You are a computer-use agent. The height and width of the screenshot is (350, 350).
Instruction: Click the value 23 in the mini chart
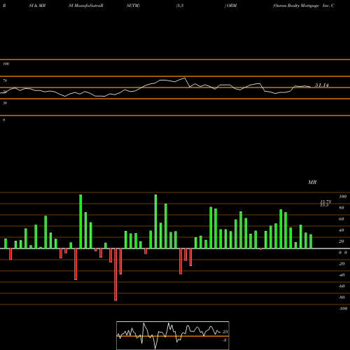(x=225, y=332)
